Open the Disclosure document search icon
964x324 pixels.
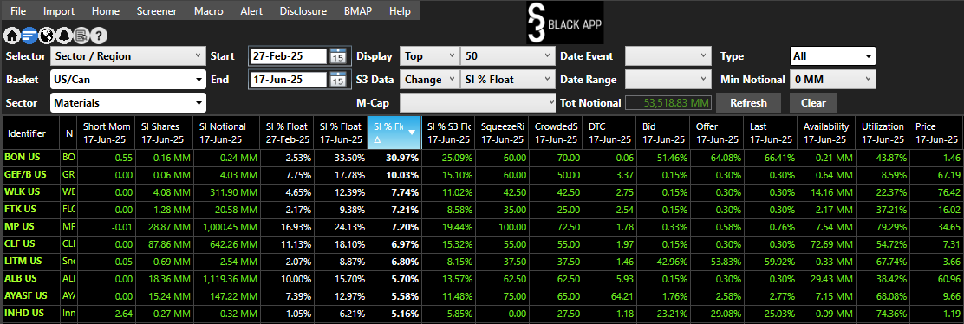pos(81,36)
